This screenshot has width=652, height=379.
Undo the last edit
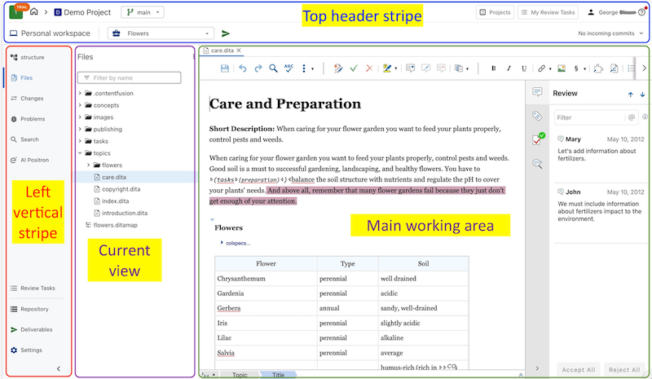click(x=242, y=68)
